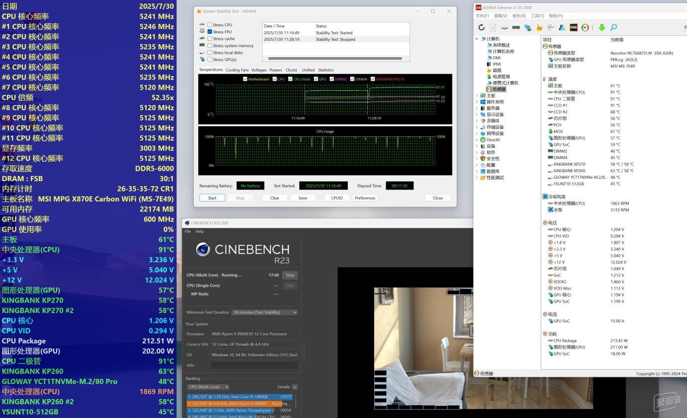Expand the 主板 tree node
Viewport: 687px width, 418px height.
[x=477, y=96]
